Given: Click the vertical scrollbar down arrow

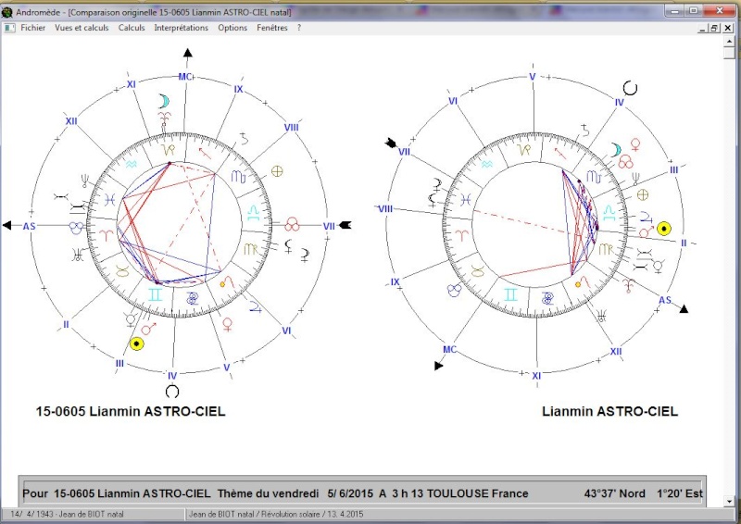Looking at the screenshot, I should [x=730, y=502].
